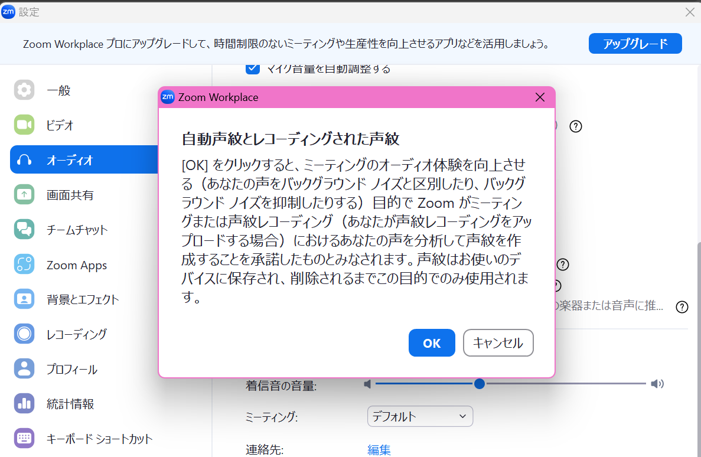
Task: Click the Zoom Apps icon
Action: click(24, 265)
